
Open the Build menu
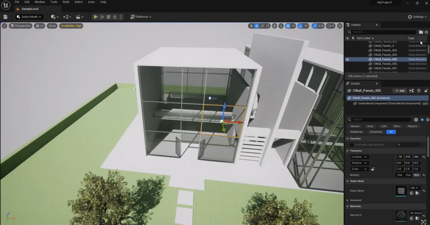(66, 2)
